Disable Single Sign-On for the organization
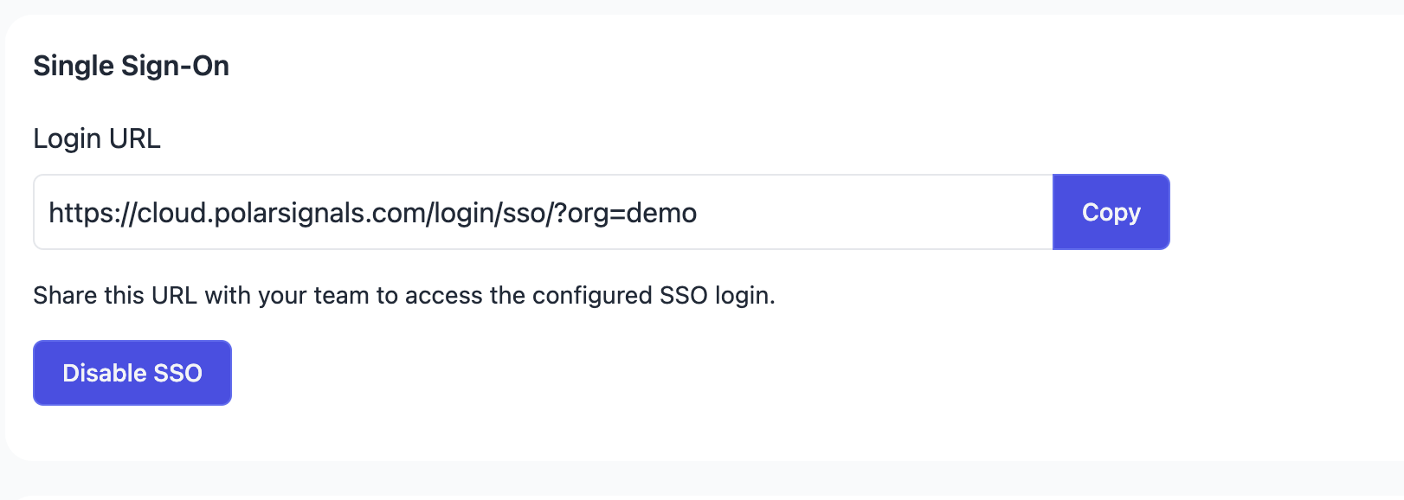The width and height of the screenshot is (1404, 500). (132, 373)
